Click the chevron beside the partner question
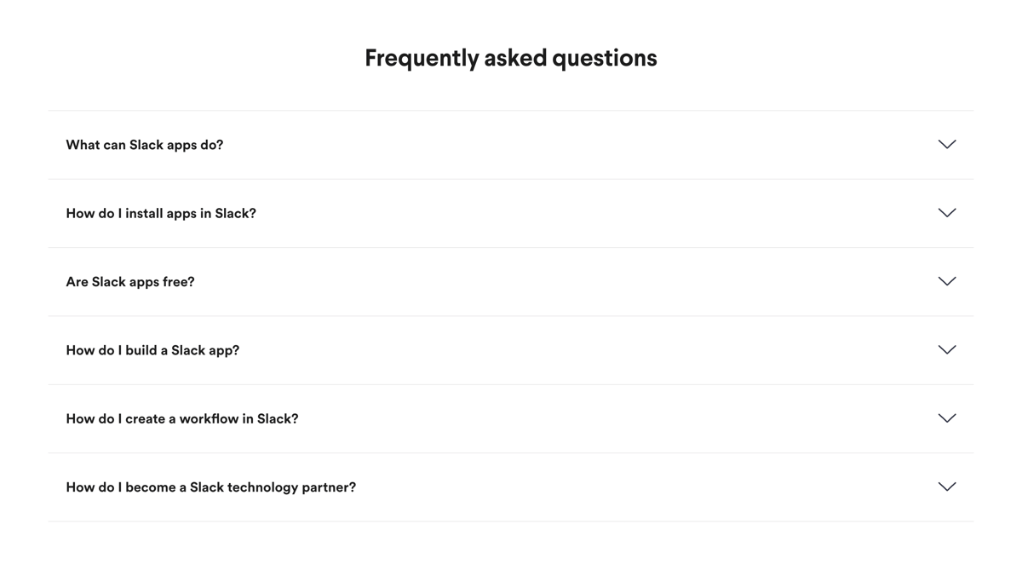The width and height of the screenshot is (1022, 570). click(x=946, y=487)
